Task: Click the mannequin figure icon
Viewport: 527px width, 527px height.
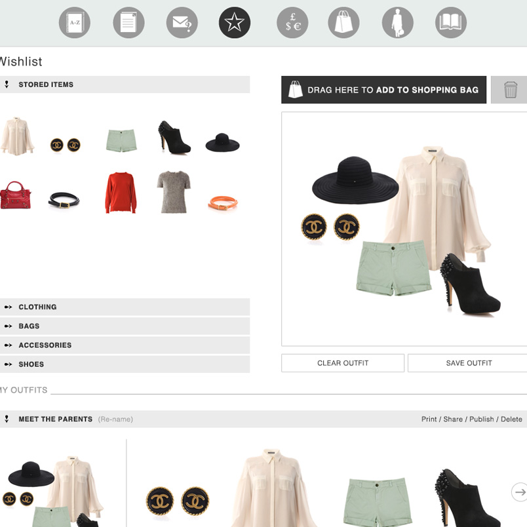Action: 398,23
